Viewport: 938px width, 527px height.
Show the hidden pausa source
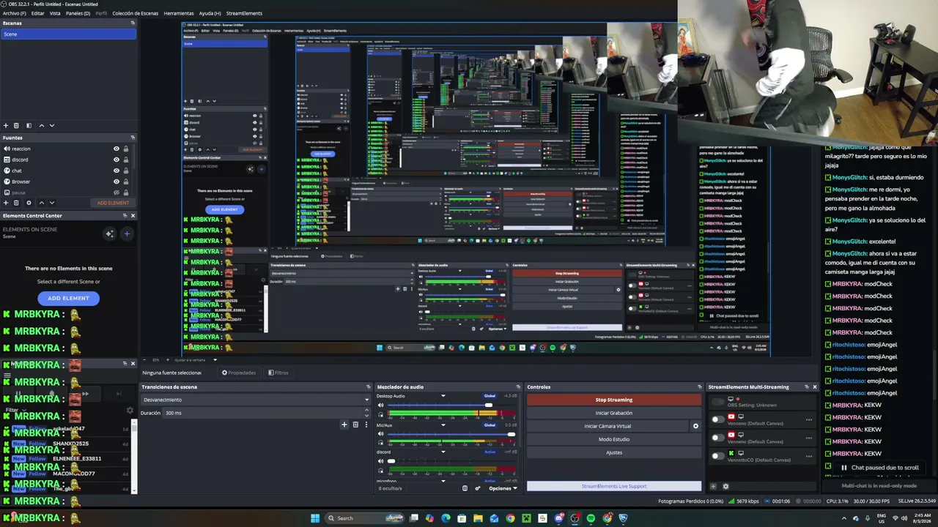[x=116, y=193]
